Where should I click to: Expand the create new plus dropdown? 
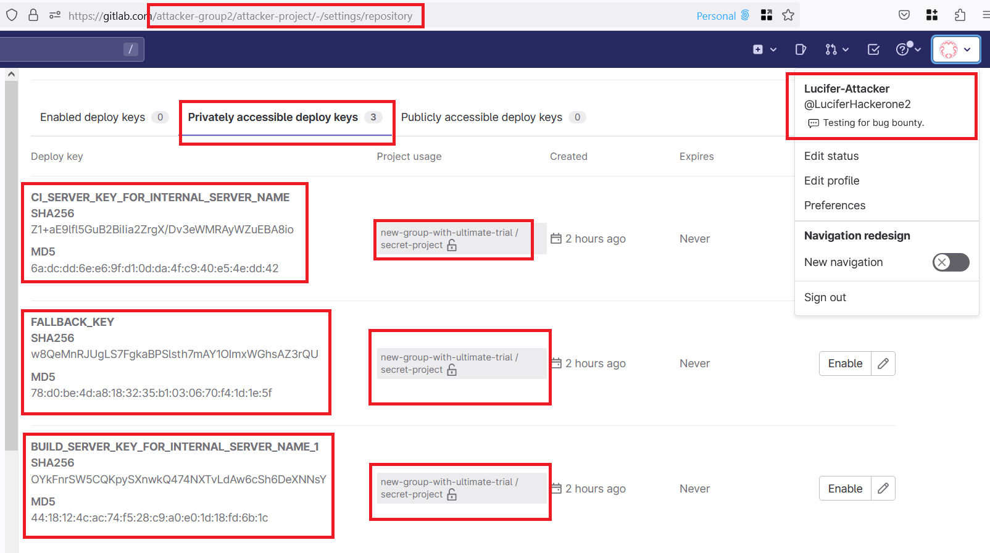pyautogui.click(x=764, y=49)
